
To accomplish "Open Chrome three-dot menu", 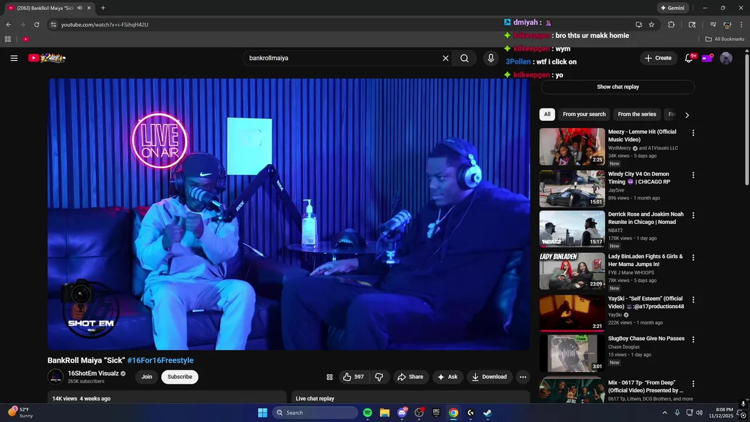I will click(x=741, y=25).
